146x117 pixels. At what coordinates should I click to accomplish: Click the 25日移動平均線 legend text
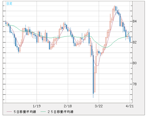coord(61,112)
